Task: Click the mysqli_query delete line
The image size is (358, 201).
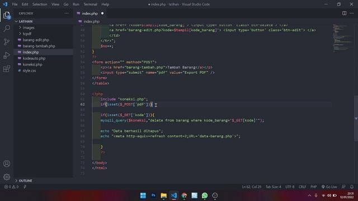Action: coord(182,121)
